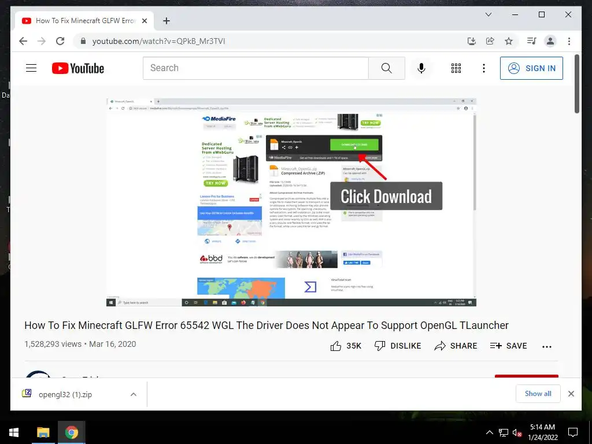Bookmark this page with the star icon
Screen dimensions: 592x444
click(x=509, y=41)
